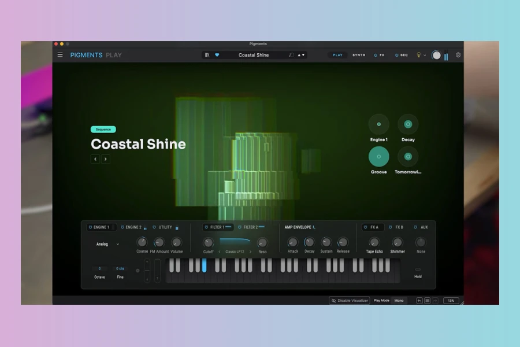Viewport: 520px width, 347px height.
Task: Click the Coarse tuning knob
Action: coord(142,242)
